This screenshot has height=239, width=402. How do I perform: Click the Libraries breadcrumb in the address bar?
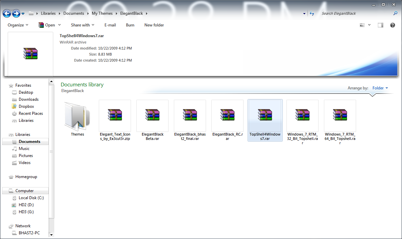[48, 13]
